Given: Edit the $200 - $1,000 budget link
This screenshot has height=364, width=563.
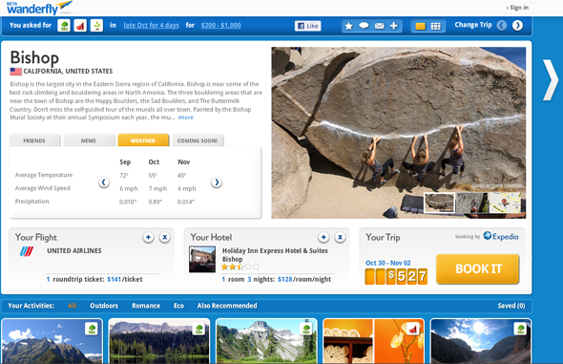Looking at the screenshot, I should point(220,25).
